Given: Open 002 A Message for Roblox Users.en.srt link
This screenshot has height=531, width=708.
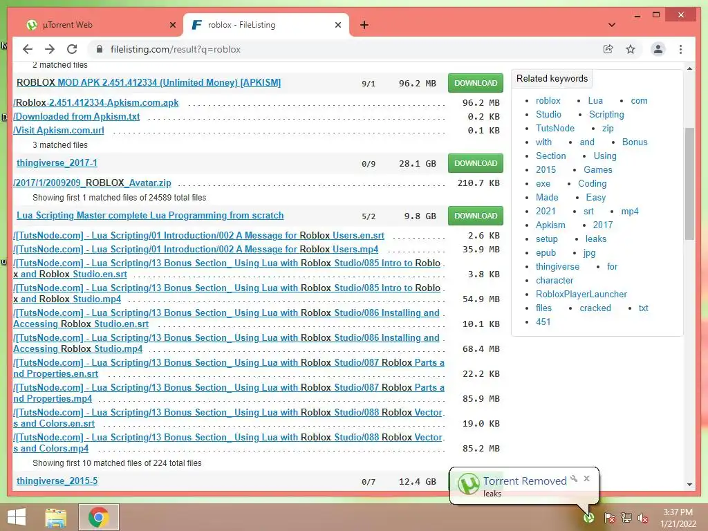Looking at the screenshot, I should 198,235.
